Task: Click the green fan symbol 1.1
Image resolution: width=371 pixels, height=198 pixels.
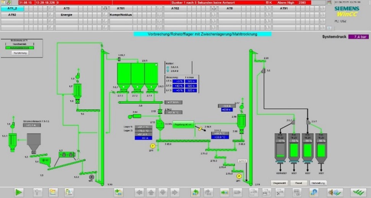Action: (x=13, y=125)
